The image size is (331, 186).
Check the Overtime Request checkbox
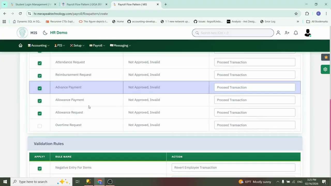(40, 126)
